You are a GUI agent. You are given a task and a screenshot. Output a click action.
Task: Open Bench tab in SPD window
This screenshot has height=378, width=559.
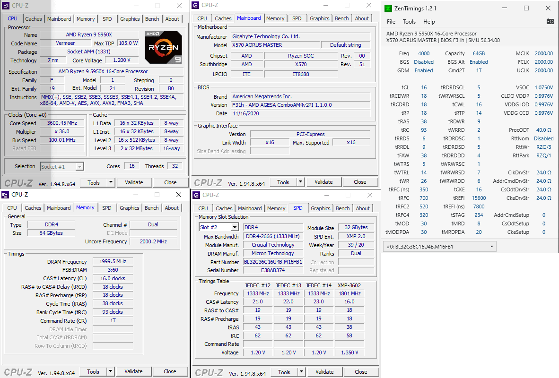pyautogui.click(x=342, y=208)
